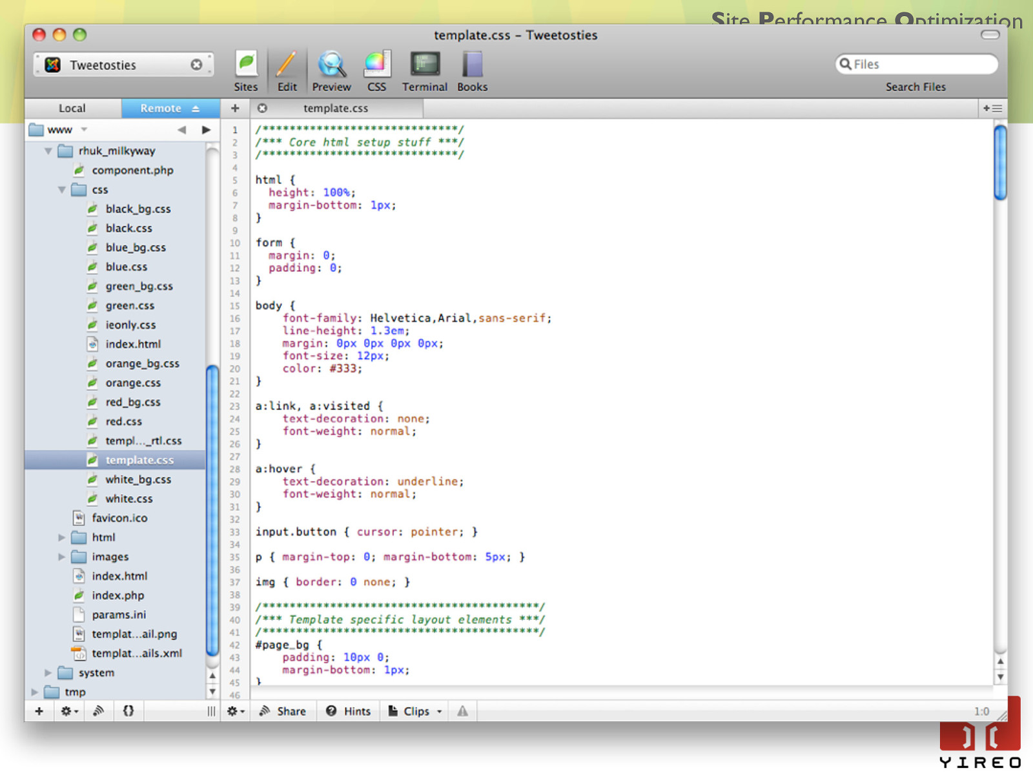Image resolution: width=1033 pixels, height=775 pixels.
Task: Open the split/add pane button at tab bar right
Action: [x=992, y=108]
